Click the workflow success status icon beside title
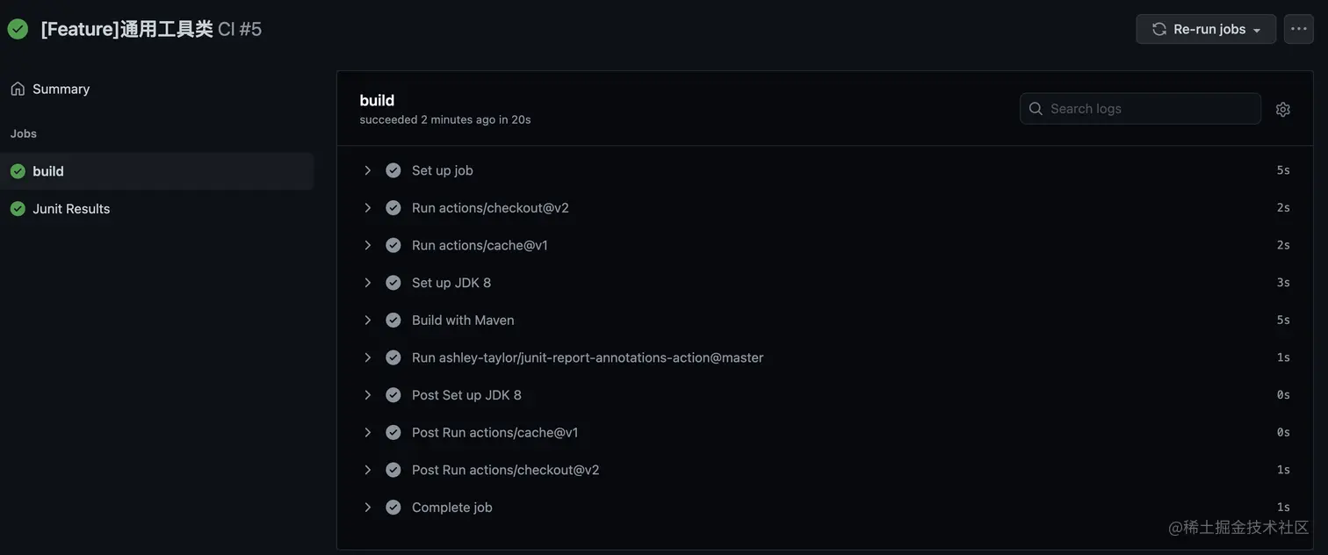 [x=18, y=29]
